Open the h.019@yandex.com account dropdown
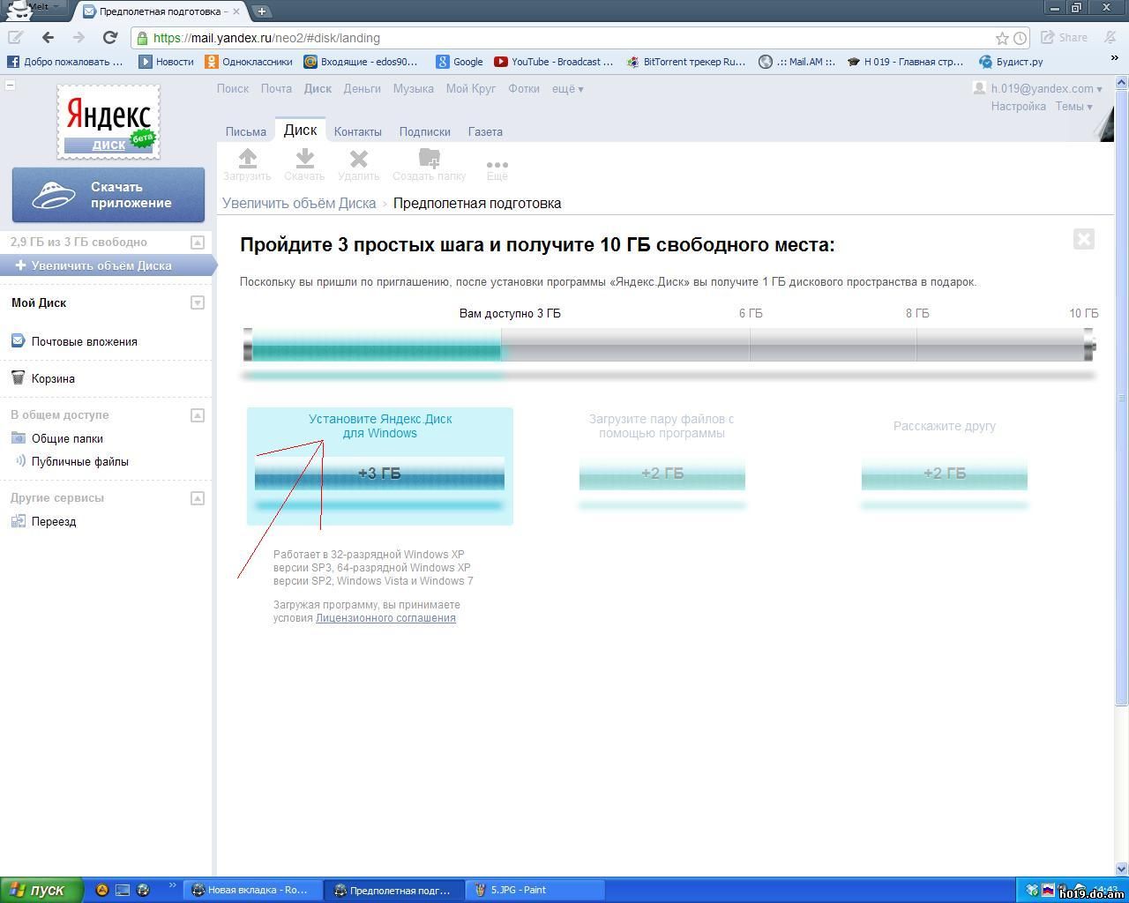 pos(1046,88)
